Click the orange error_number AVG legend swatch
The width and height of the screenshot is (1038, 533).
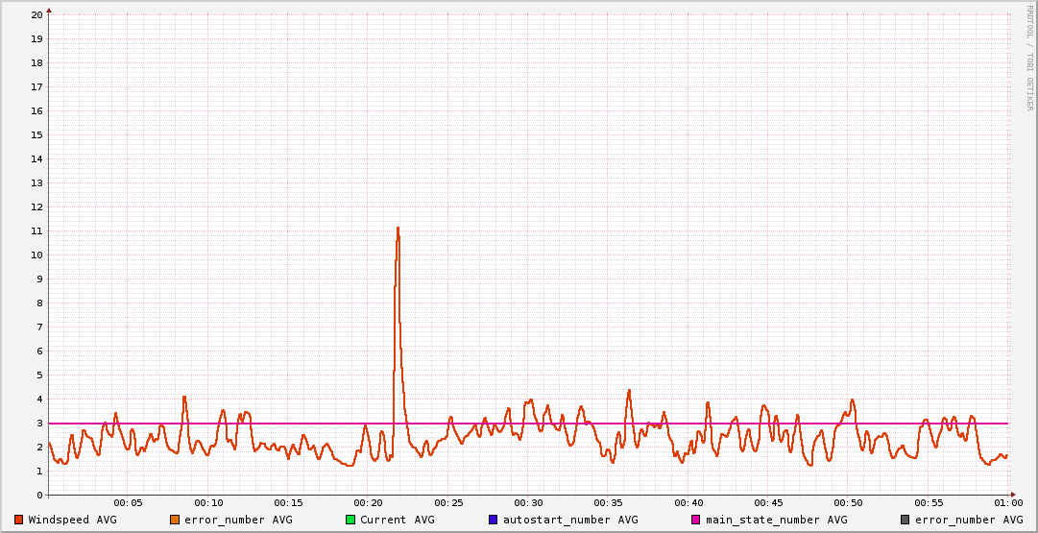point(175,520)
